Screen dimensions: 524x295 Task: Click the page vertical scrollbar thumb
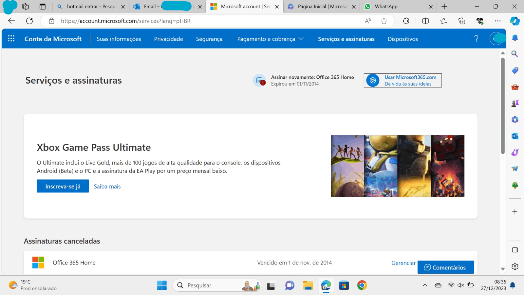click(503, 106)
